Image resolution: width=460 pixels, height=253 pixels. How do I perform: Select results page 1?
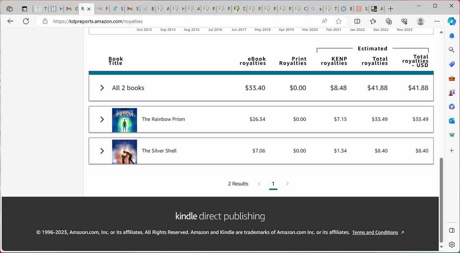pos(273,184)
